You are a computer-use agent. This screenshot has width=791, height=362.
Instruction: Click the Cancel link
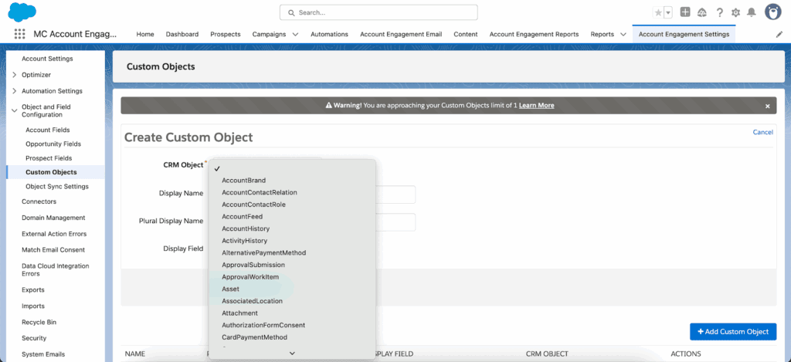[x=762, y=132]
